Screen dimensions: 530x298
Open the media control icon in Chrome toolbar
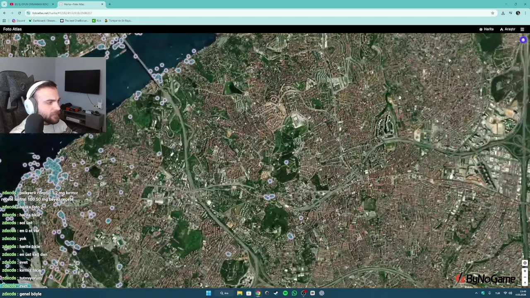point(511,13)
